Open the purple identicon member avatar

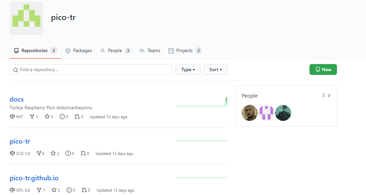tap(266, 113)
